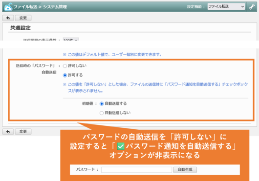Click the cloud logo icon in header
Screen dimensions: 259x181
8,7
